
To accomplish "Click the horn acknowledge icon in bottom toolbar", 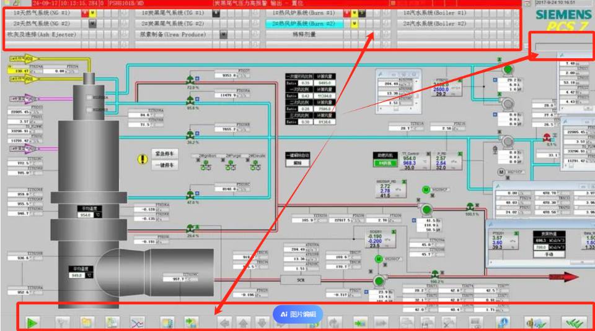I will (x=536, y=323).
